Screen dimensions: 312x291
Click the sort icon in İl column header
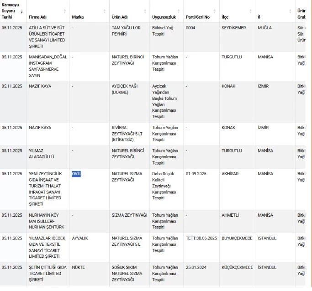[x=290, y=11]
